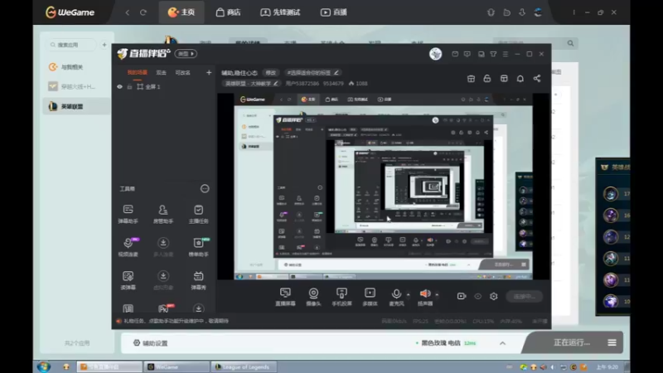Open the 类型 mode selector pill
The width and height of the screenshot is (663, 373).
coord(186,54)
